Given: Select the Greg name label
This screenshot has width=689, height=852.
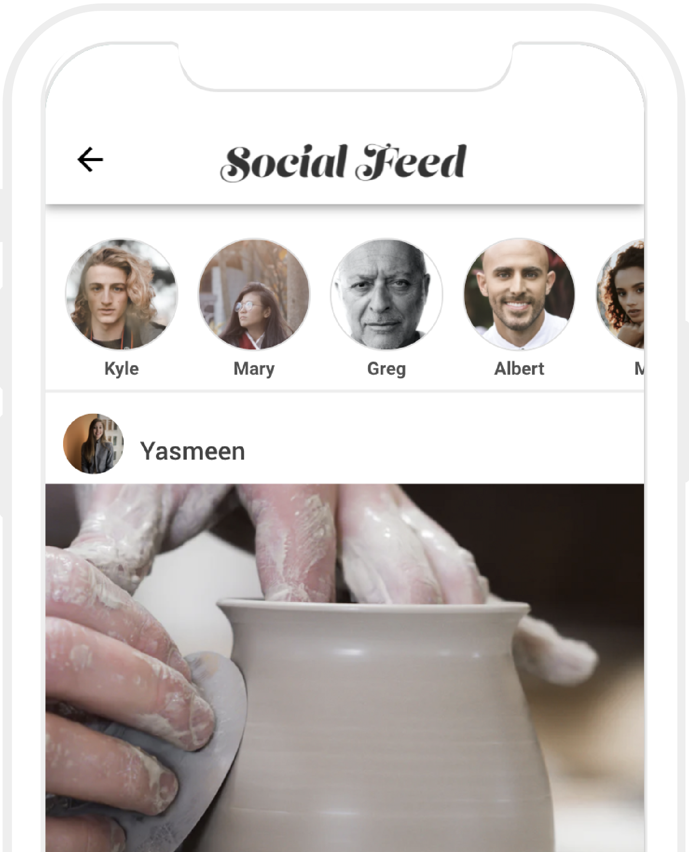Looking at the screenshot, I should (x=387, y=369).
